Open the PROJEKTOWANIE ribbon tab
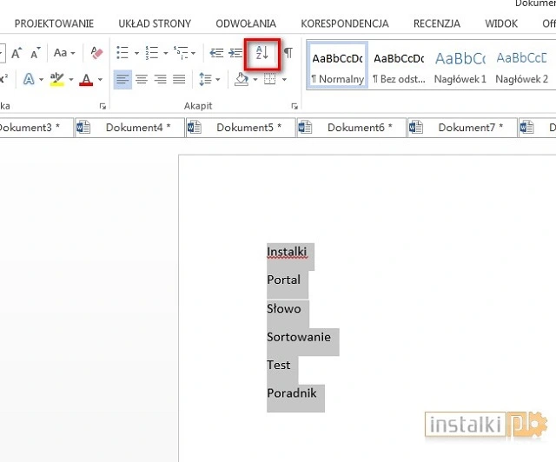556x462 pixels. click(54, 23)
